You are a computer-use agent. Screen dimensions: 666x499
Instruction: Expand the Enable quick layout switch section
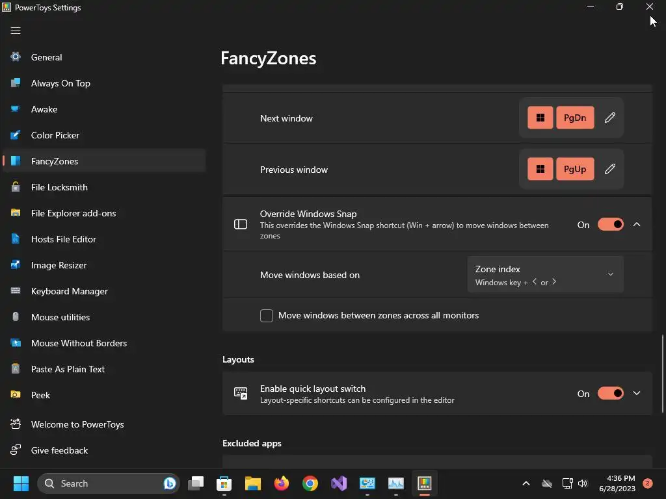click(x=637, y=393)
